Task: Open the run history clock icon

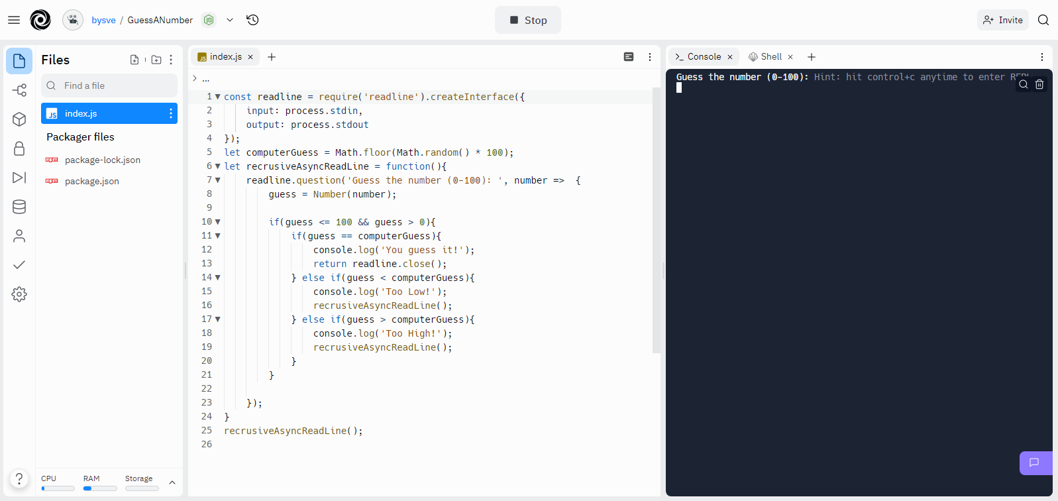Action: click(x=252, y=20)
